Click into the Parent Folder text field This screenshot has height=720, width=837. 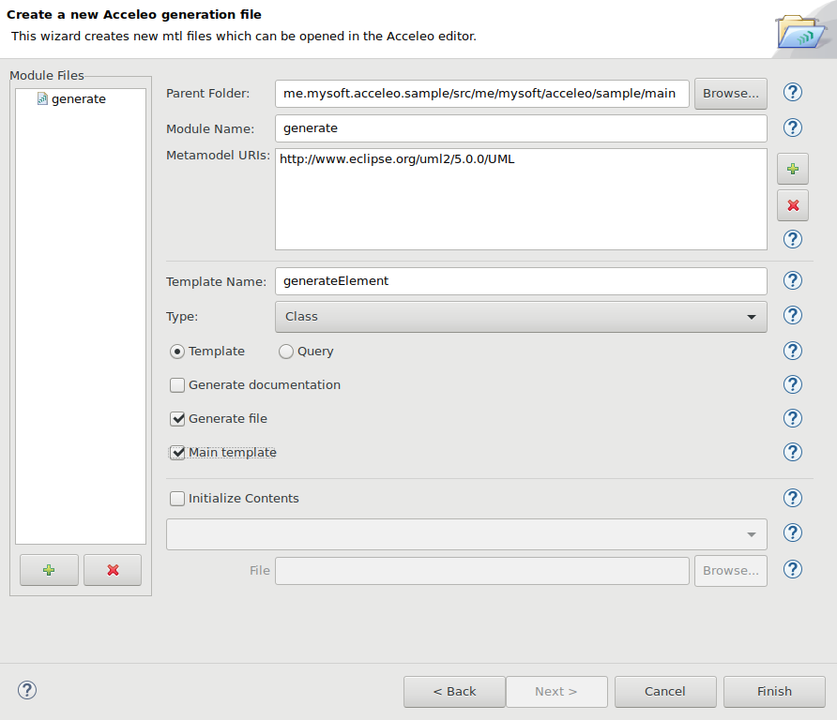coord(482,94)
